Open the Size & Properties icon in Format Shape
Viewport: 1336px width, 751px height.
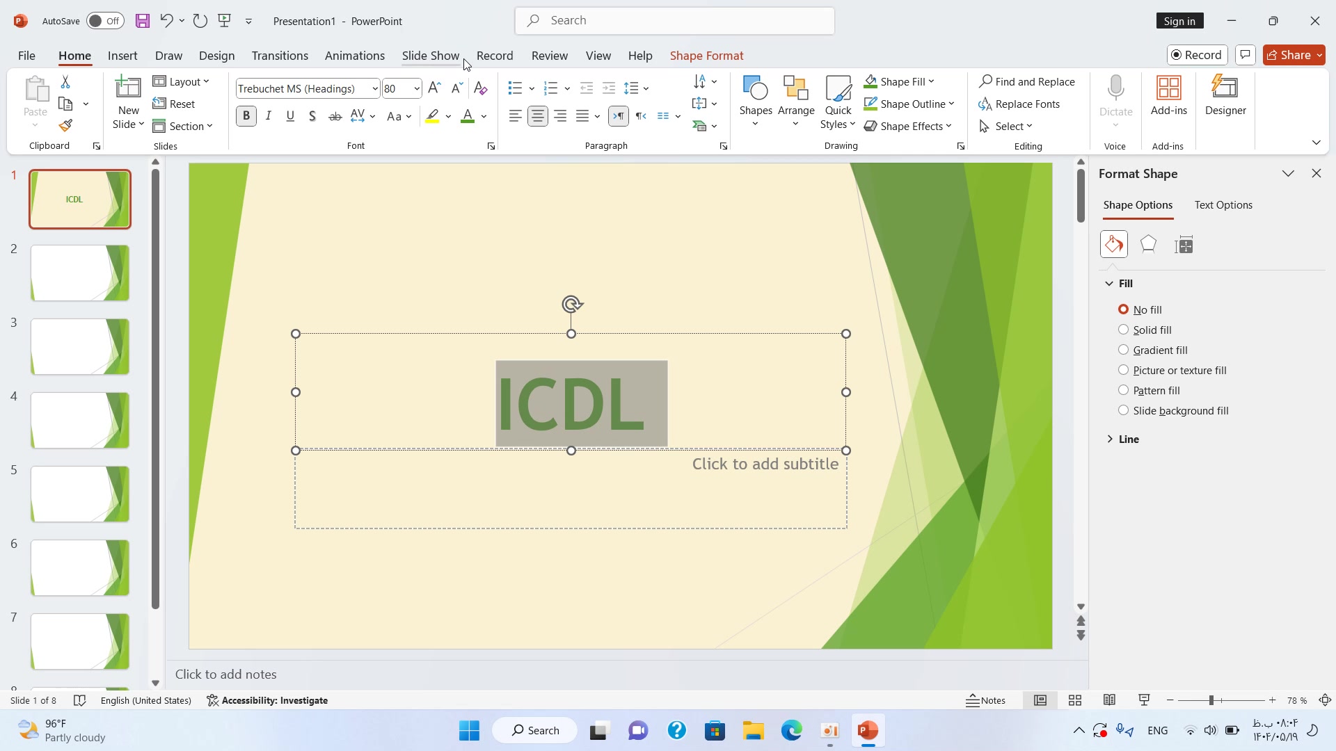pyautogui.click(x=1184, y=245)
